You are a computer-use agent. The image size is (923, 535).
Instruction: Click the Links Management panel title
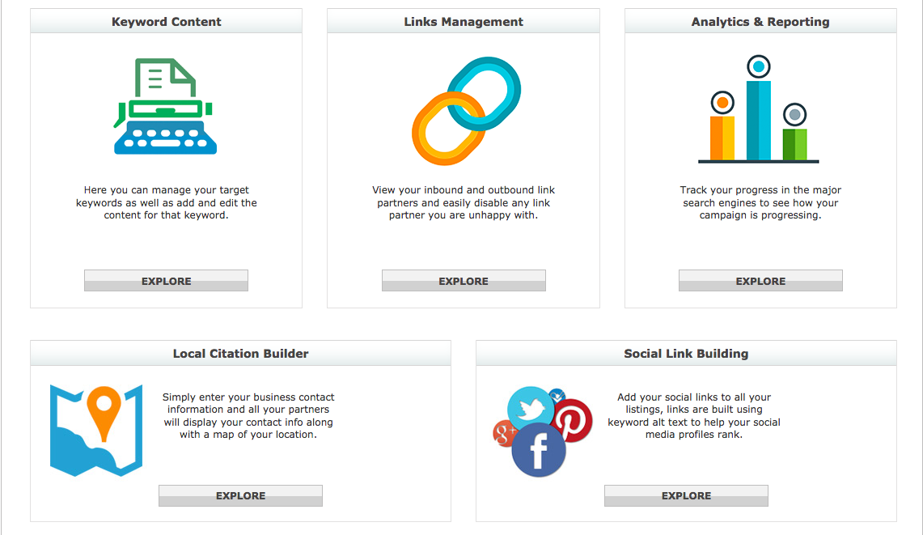(x=464, y=22)
